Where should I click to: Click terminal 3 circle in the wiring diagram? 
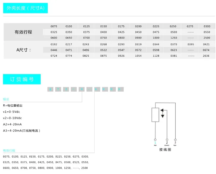coord(175,140)
